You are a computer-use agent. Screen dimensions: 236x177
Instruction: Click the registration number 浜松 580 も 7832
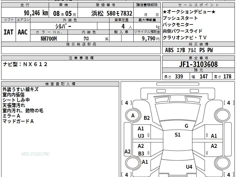112,14
